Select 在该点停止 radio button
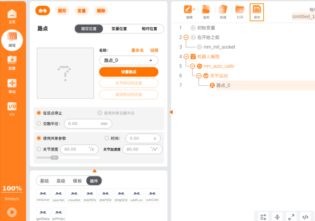The height and width of the screenshot is (221, 315). 39,113
